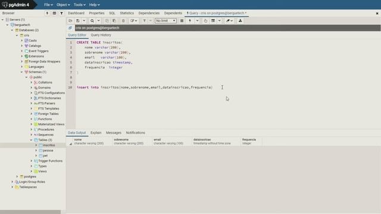The image size is (381, 214).
Task: Select the Data Output tab
Action: click(77, 133)
